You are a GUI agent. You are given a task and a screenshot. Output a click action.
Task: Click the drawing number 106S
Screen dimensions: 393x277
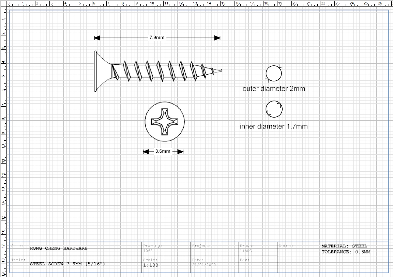148,251
